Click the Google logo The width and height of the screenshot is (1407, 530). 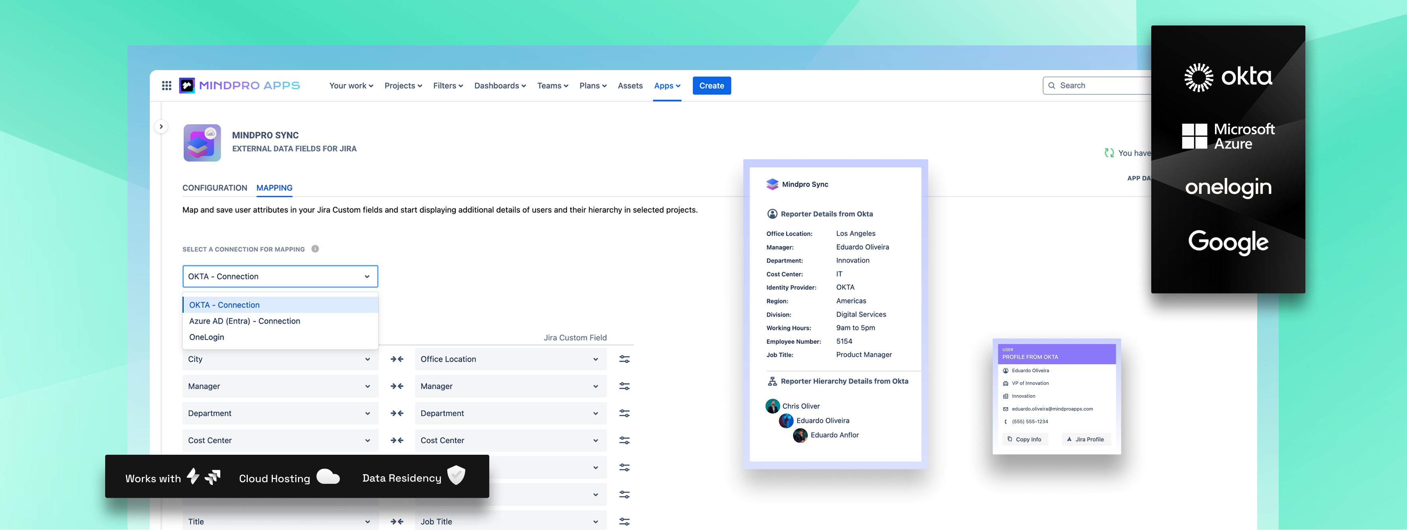pyautogui.click(x=1228, y=243)
